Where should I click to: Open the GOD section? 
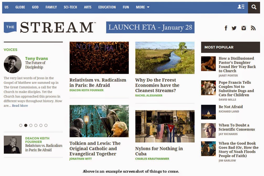35,7
